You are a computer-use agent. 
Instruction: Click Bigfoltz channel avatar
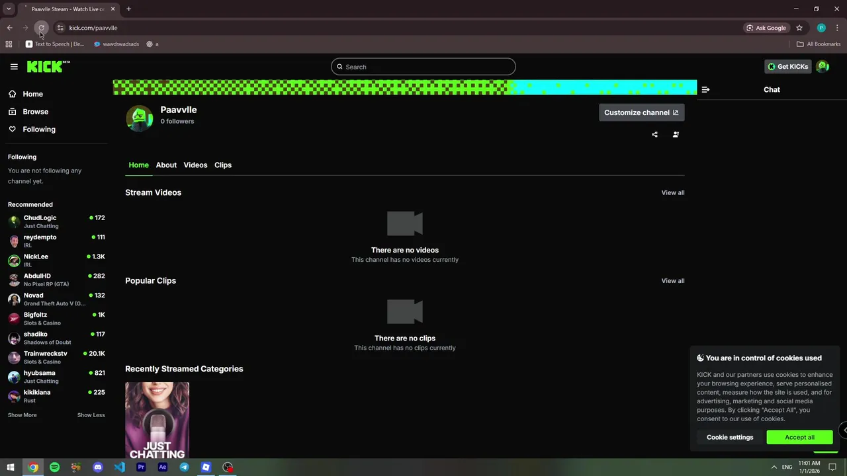(x=14, y=319)
